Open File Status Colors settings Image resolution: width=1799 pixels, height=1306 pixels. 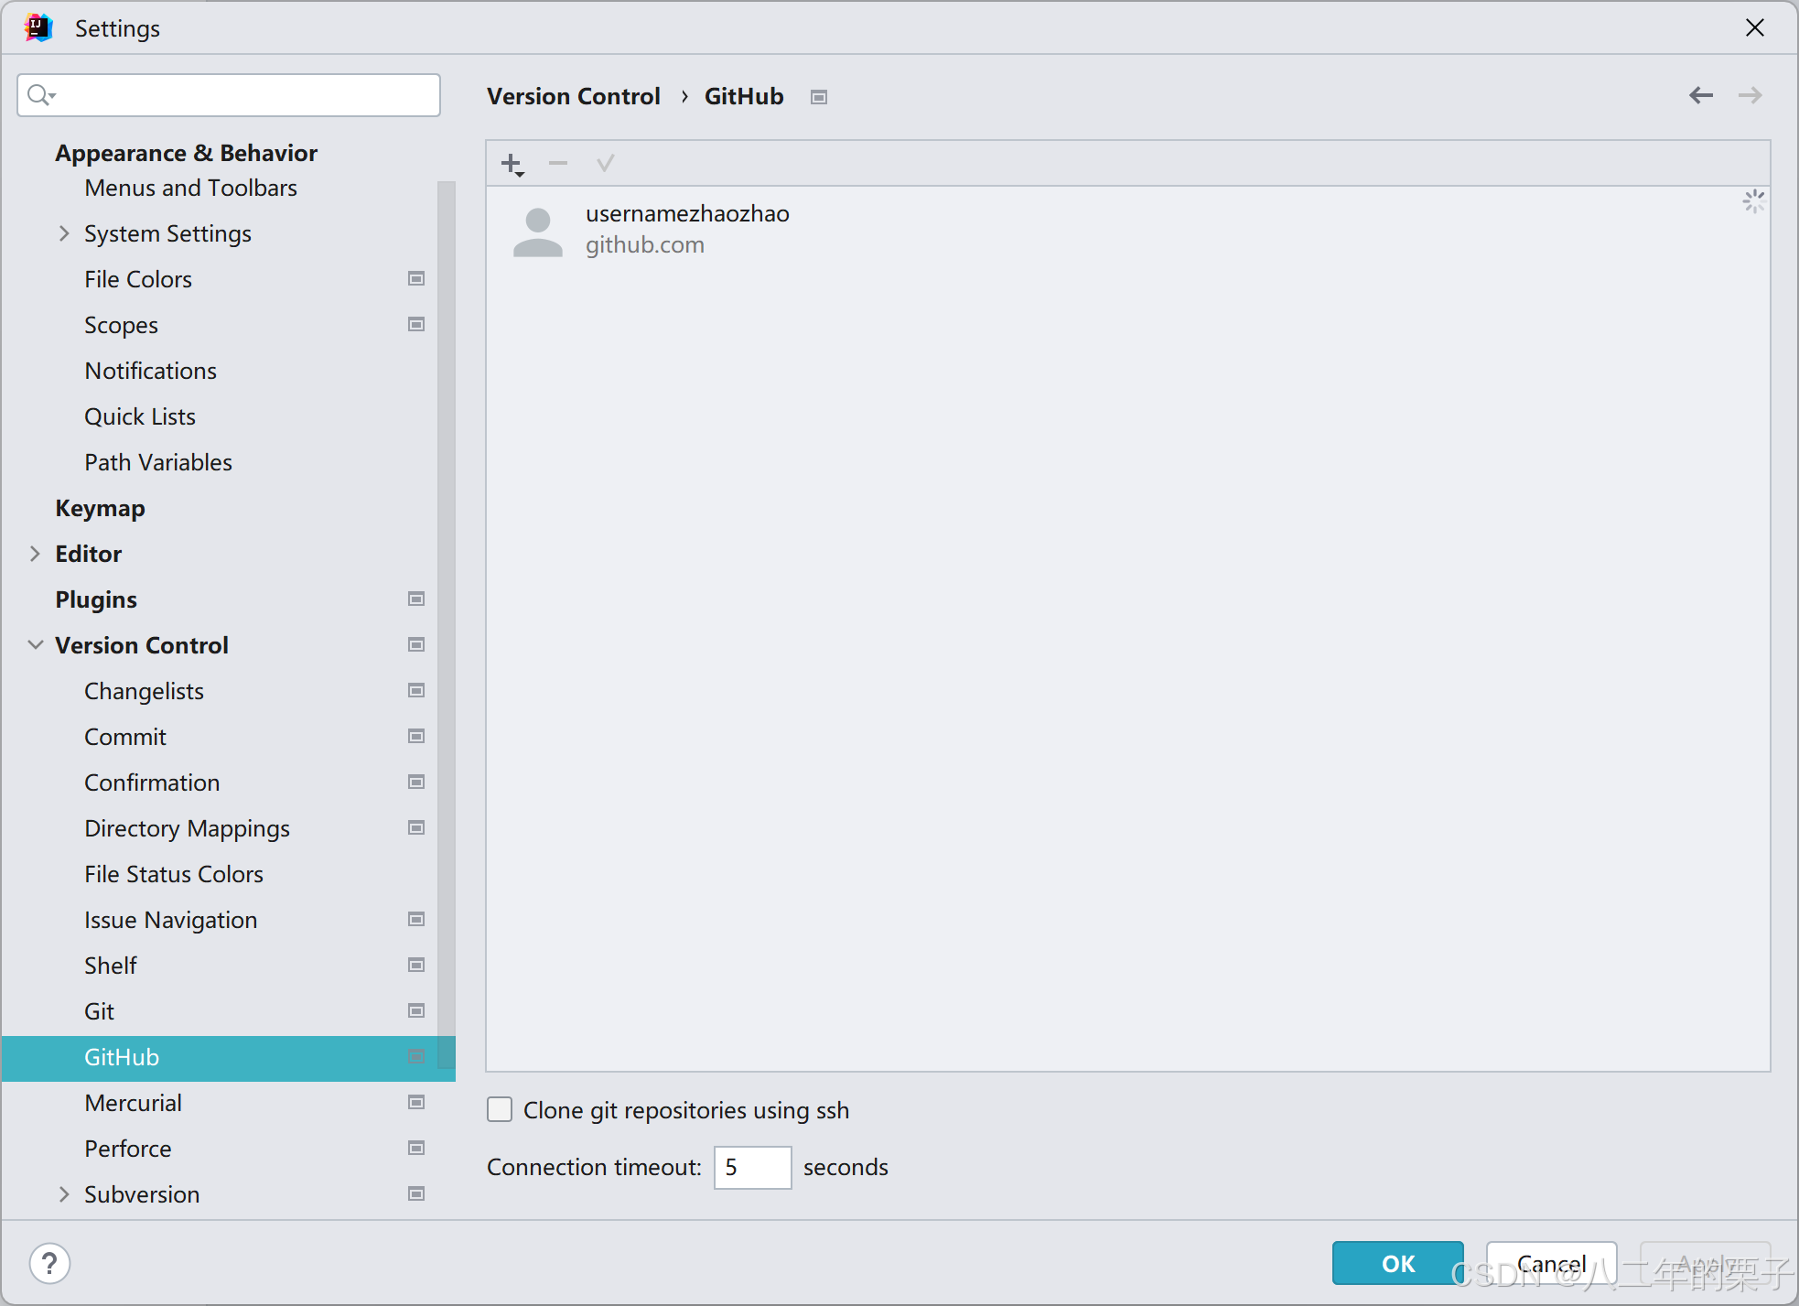(x=174, y=874)
